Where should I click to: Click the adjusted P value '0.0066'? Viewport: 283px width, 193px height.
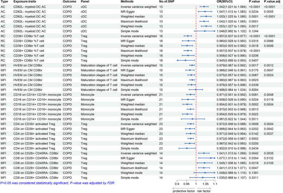[x=268, y=41]
